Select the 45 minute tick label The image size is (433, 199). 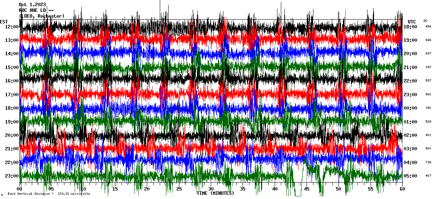coord(307,189)
